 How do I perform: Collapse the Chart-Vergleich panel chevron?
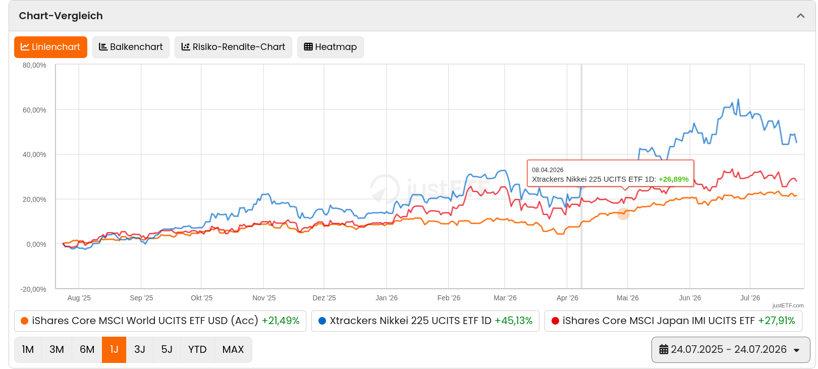pos(800,16)
